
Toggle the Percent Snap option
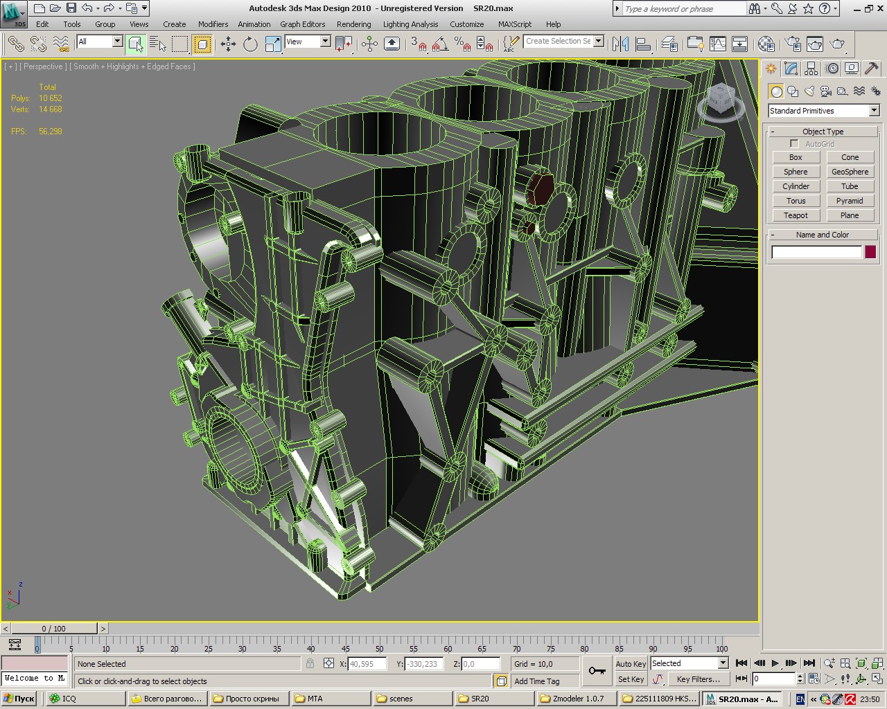click(x=463, y=44)
